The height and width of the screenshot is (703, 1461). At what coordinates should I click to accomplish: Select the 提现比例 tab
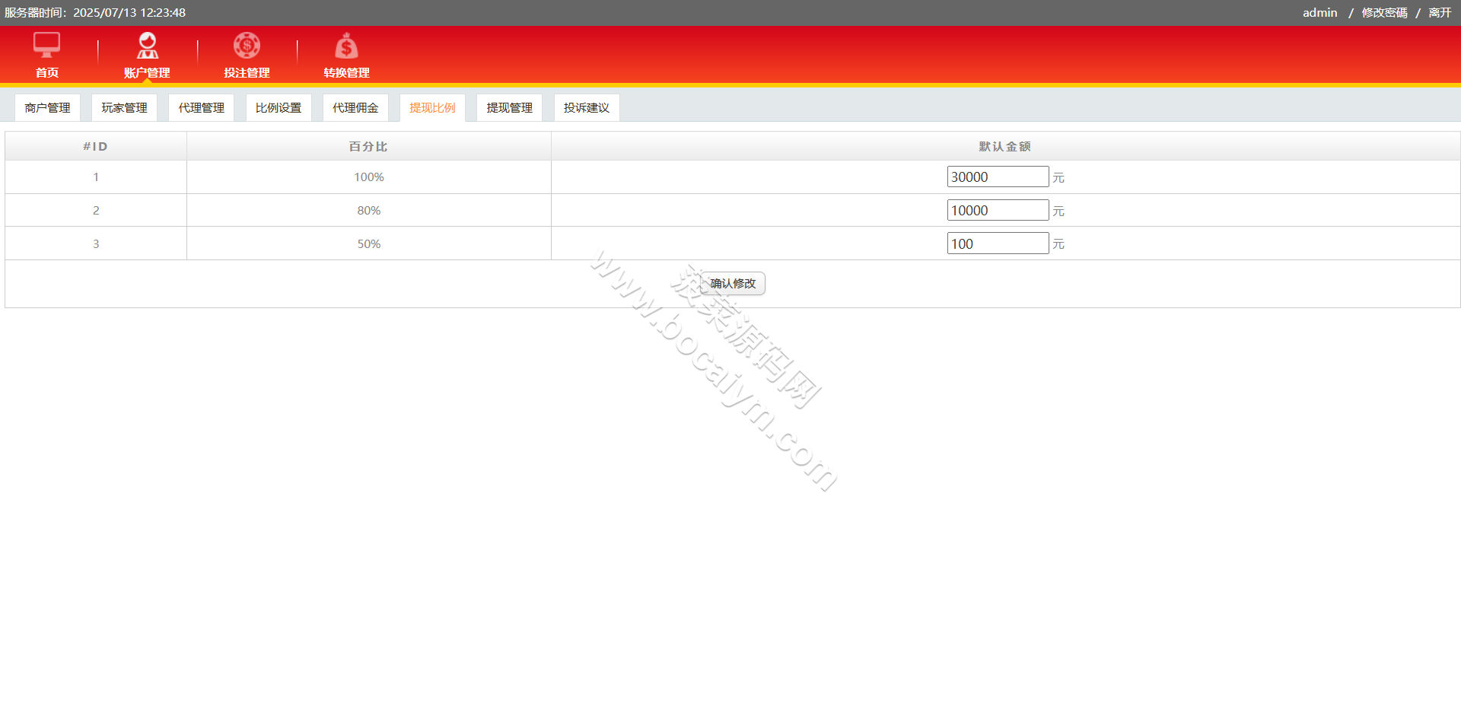tap(432, 108)
